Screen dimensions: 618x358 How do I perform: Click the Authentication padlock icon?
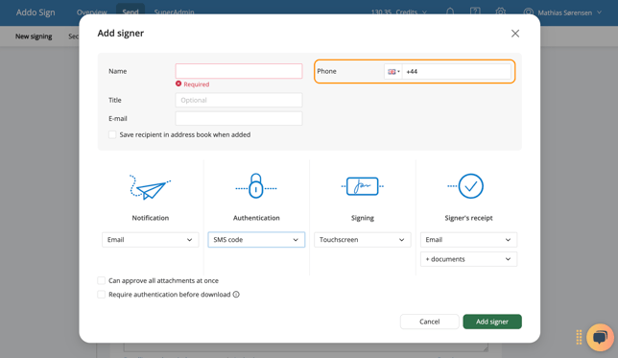click(x=256, y=185)
